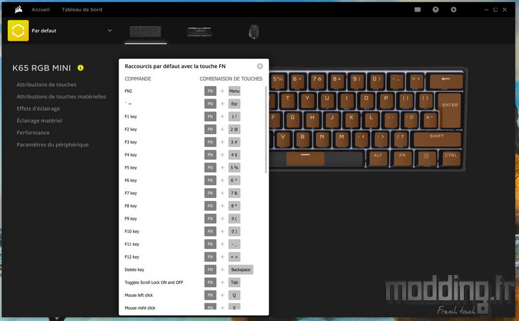Click the spacebar on keyboard image
The image size is (519, 321).
click(305, 158)
